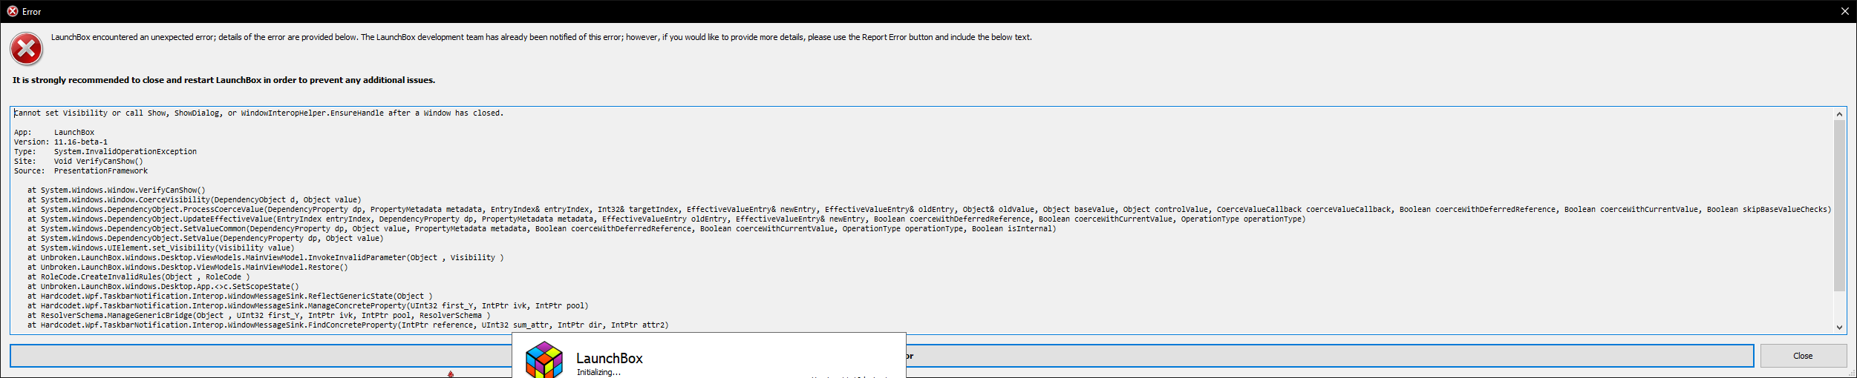This screenshot has height=378, width=1857.
Task: Click the 'ManageConcreteProperty' stack trace line
Action: [308, 306]
